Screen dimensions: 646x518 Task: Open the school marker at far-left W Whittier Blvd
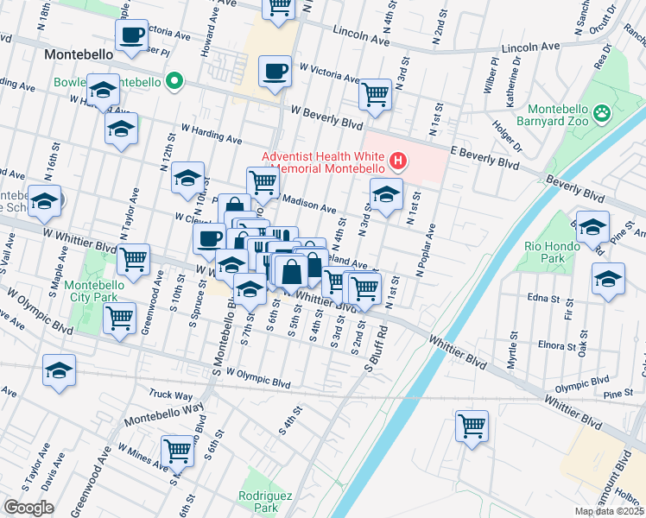pyautogui.click(x=45, y=202)
